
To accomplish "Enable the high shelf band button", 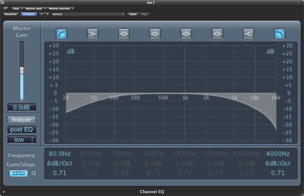I will pyautogui.click(x=248, y=34).
